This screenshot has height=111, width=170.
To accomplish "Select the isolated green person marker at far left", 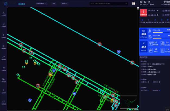I will coord(18,75).
